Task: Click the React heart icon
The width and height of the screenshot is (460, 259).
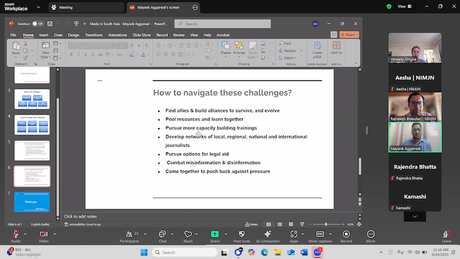Action: click(x=188, y=234)
